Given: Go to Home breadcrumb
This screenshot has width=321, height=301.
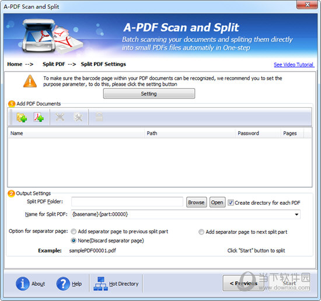Looking at the screenshot, I should 15,64.
